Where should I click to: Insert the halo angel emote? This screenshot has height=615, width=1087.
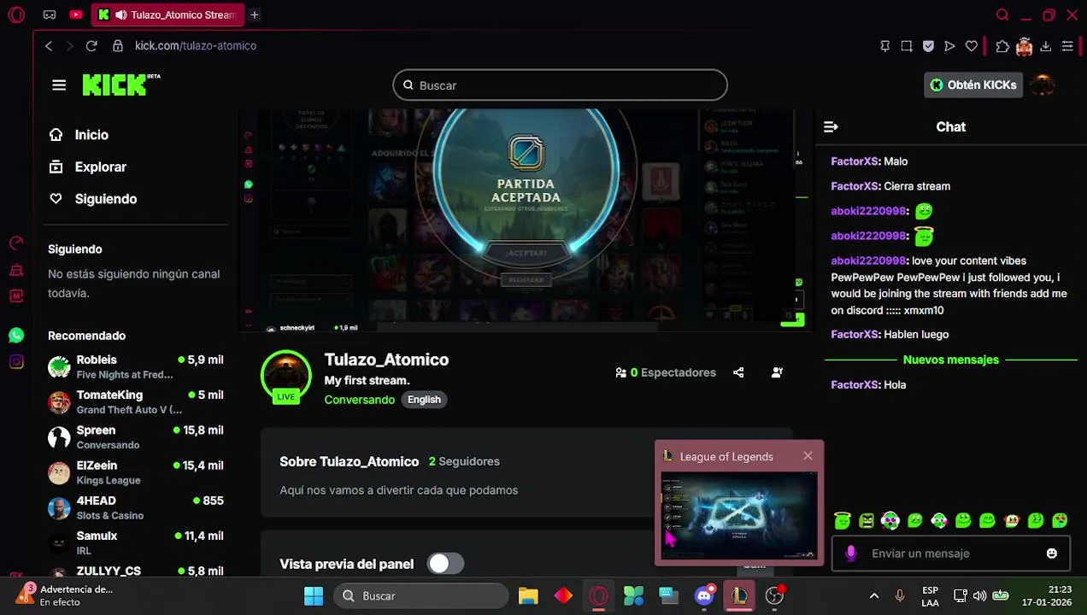tap(843, 520)
